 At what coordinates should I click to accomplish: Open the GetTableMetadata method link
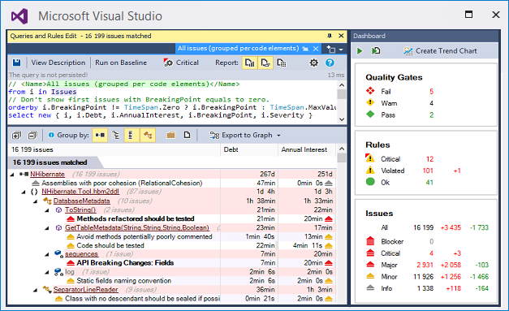coord(137,227)
